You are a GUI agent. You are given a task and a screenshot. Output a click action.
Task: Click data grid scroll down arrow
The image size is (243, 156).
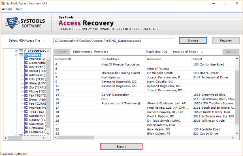[237, 133]
